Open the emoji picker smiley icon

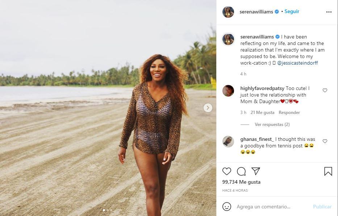(x=227, y=207)
